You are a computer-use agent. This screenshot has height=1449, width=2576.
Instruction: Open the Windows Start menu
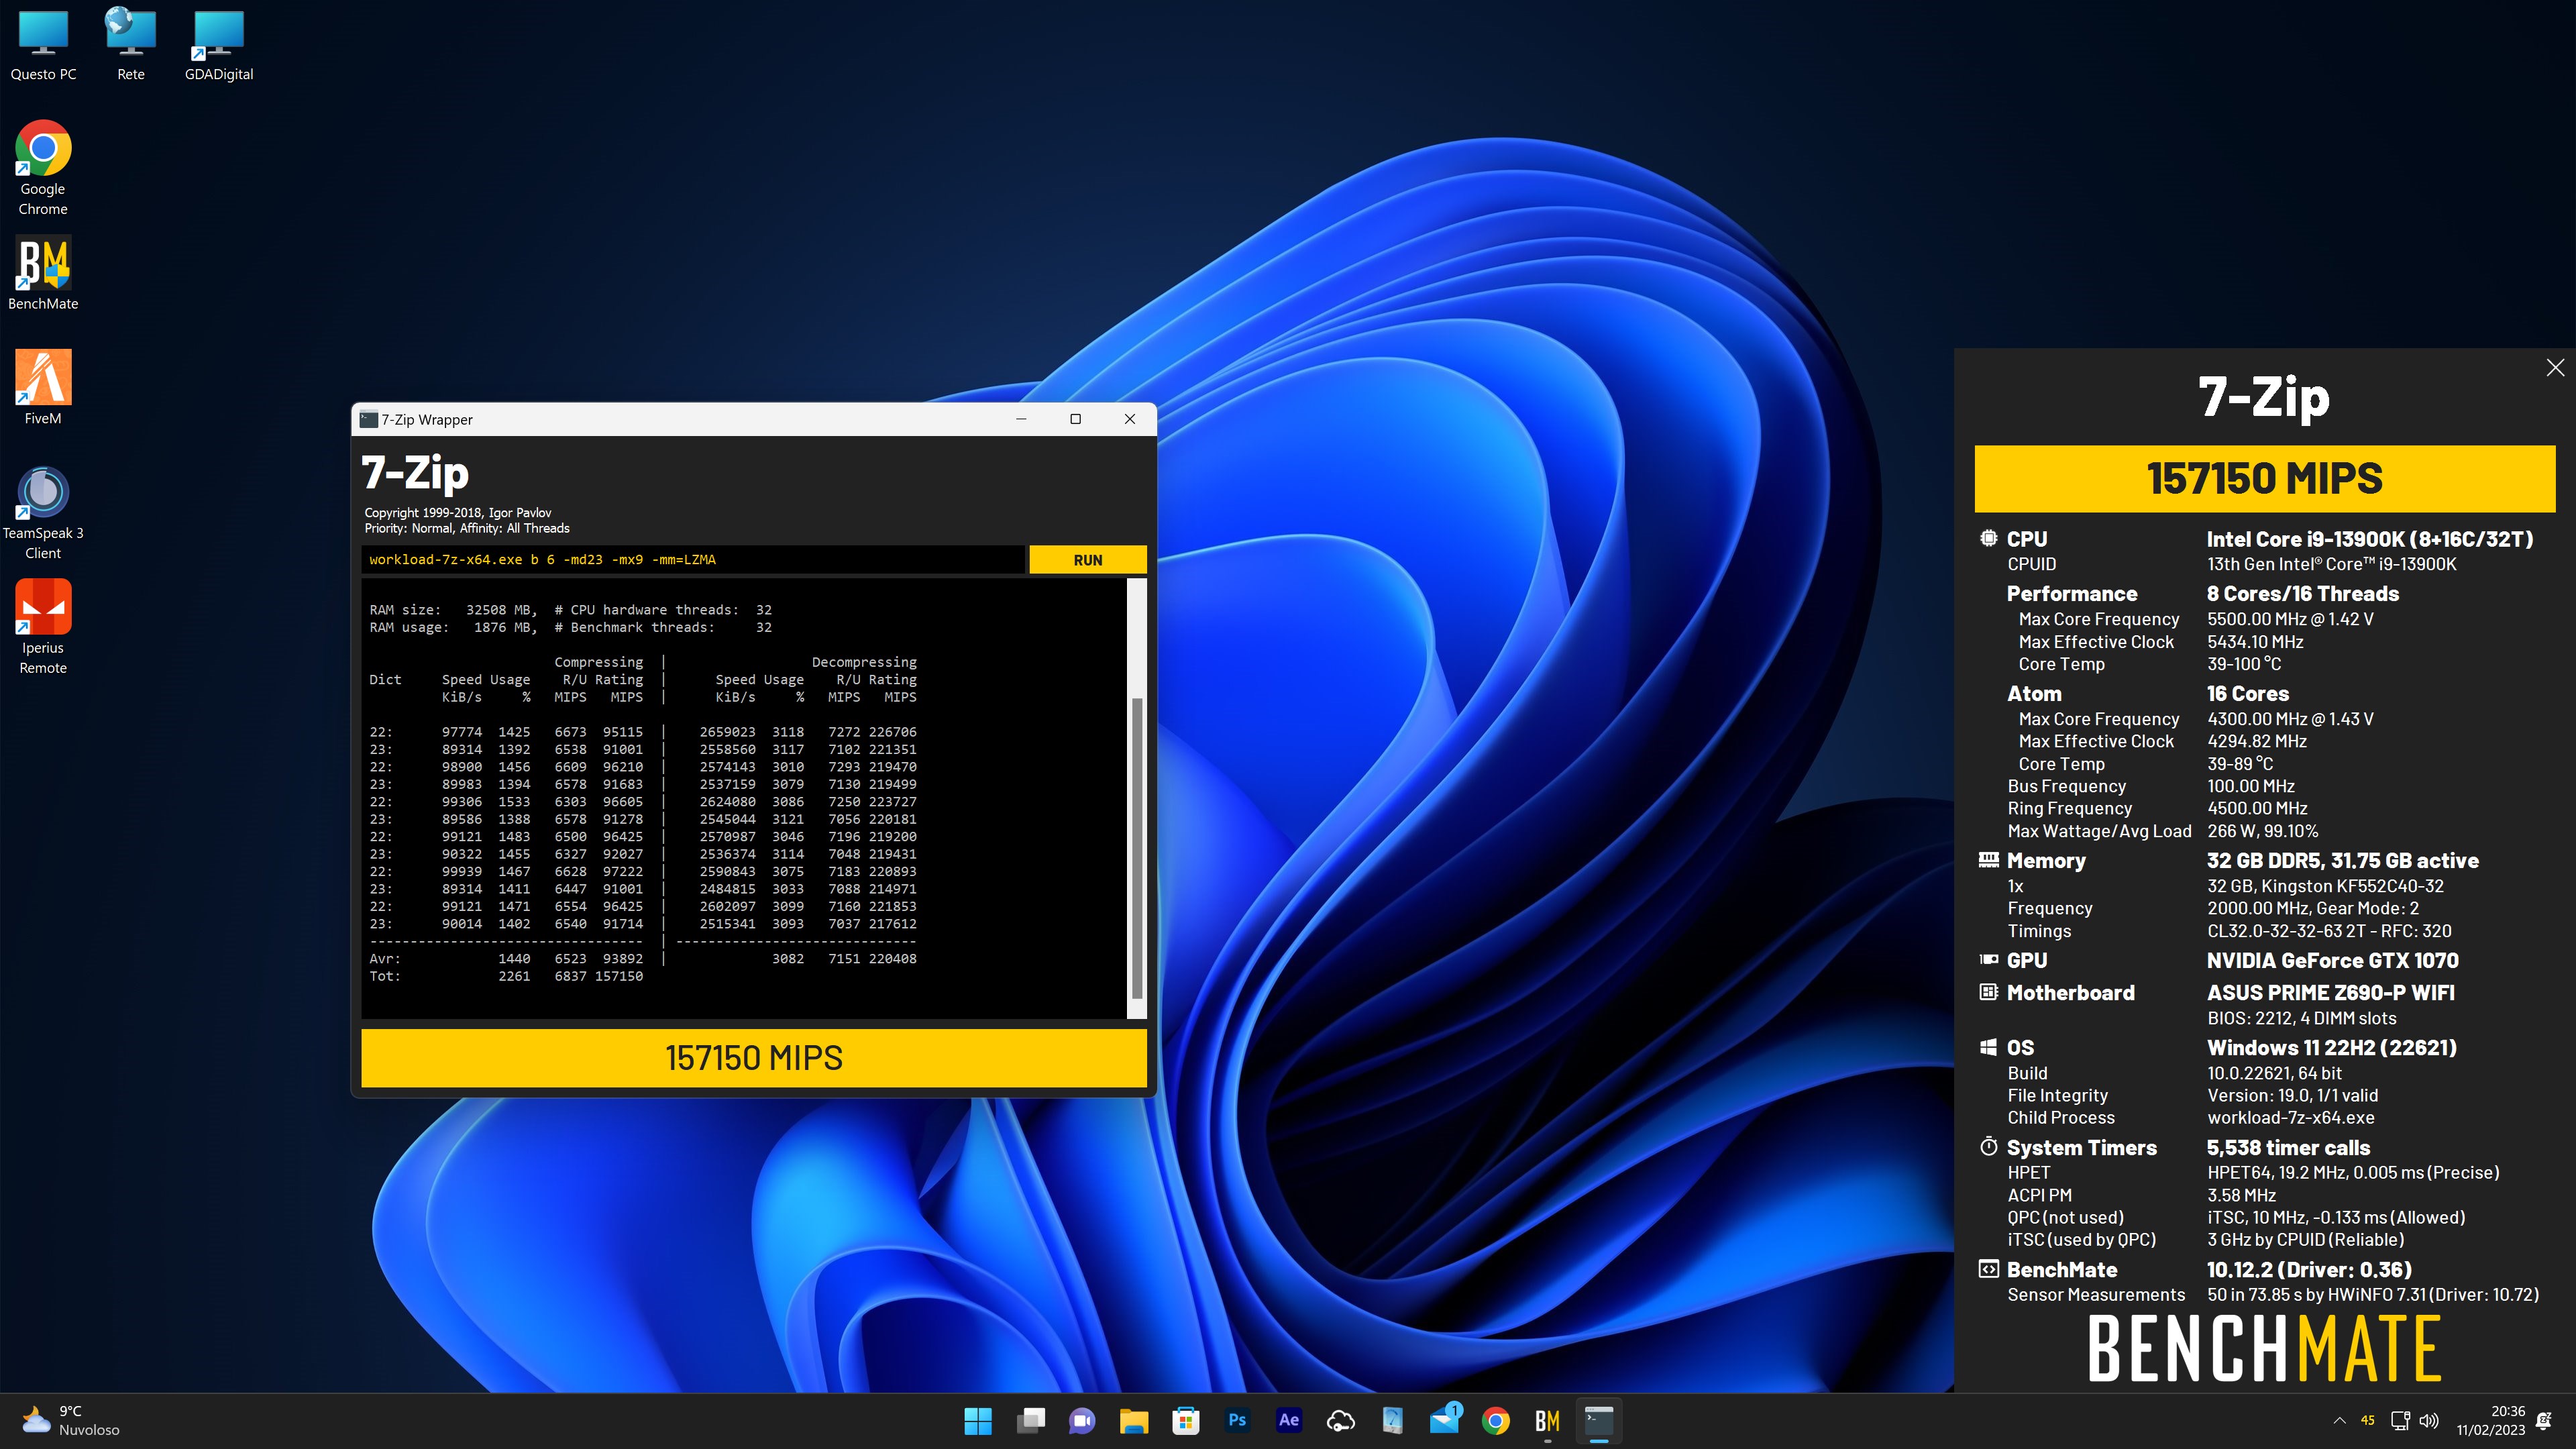[x=977, y=1420]
